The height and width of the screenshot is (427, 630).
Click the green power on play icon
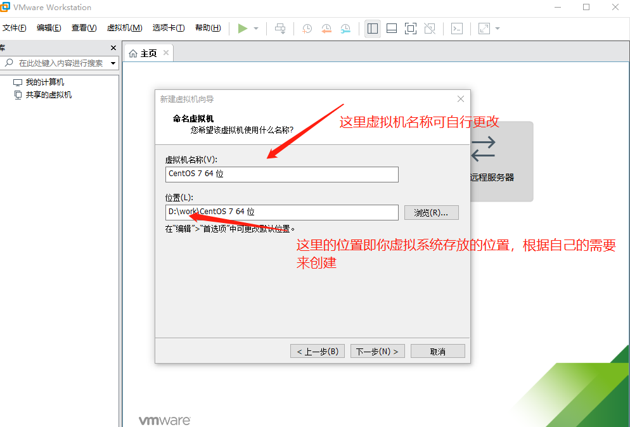243,29
